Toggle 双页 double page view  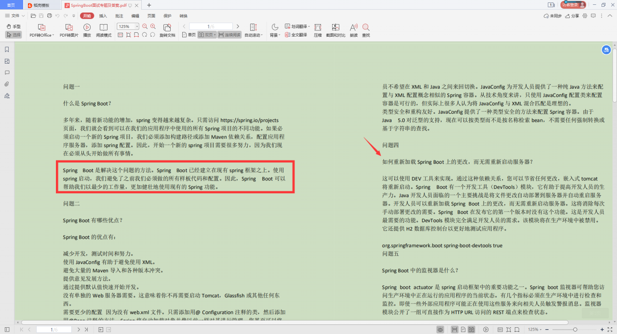pos(206,35)
